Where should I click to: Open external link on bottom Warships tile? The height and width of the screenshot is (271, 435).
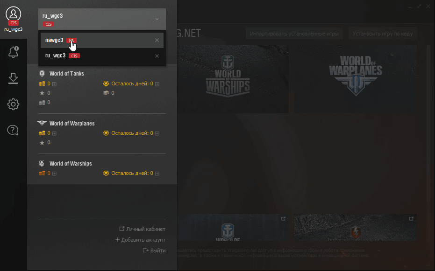coord(283,219)
